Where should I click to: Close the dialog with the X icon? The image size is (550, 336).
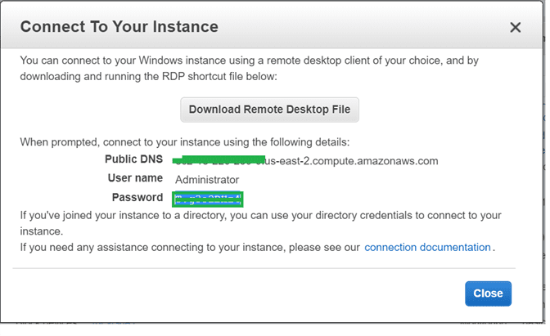[x=515, y=27]
